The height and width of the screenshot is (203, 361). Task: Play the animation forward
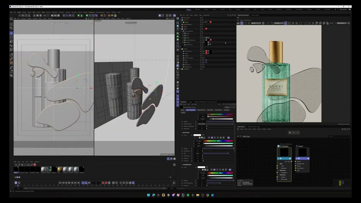point(69,183)
